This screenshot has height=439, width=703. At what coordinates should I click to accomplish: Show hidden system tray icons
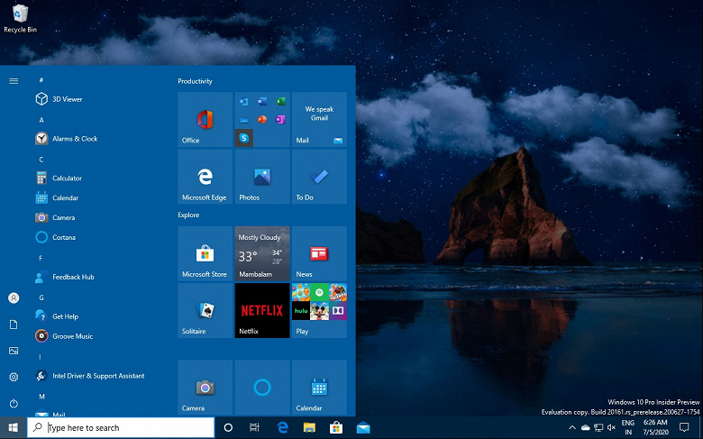tap(571, 427)
